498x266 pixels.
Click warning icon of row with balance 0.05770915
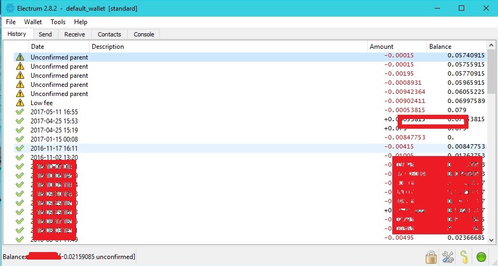click(x=20, y=76)
